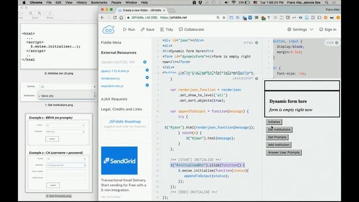The height and width of the screenshot is (202, 359).
Task: Reload the JSFiddle page
Action: (114, 17)
